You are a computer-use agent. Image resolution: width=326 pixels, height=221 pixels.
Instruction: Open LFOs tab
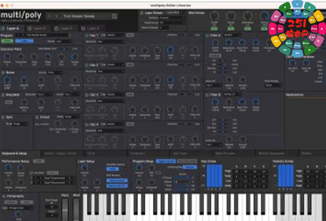point(106,153)
